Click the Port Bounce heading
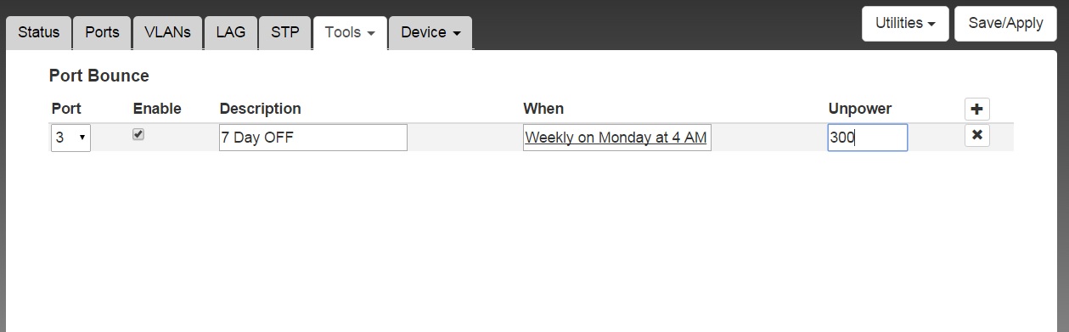The width and height of the screenshot is (1069, 332). click(x=99, y=76)
